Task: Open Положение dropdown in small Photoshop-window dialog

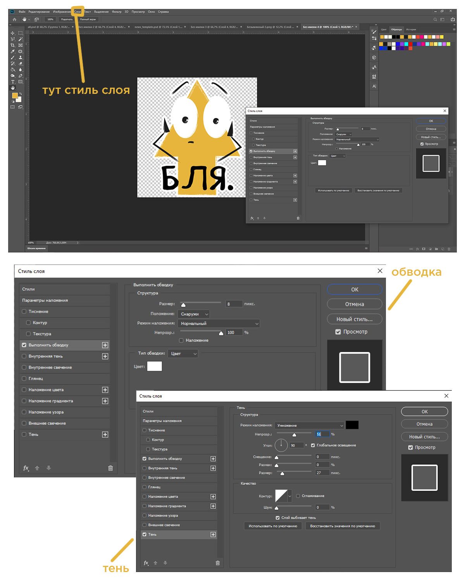Action: pos(344,134)
